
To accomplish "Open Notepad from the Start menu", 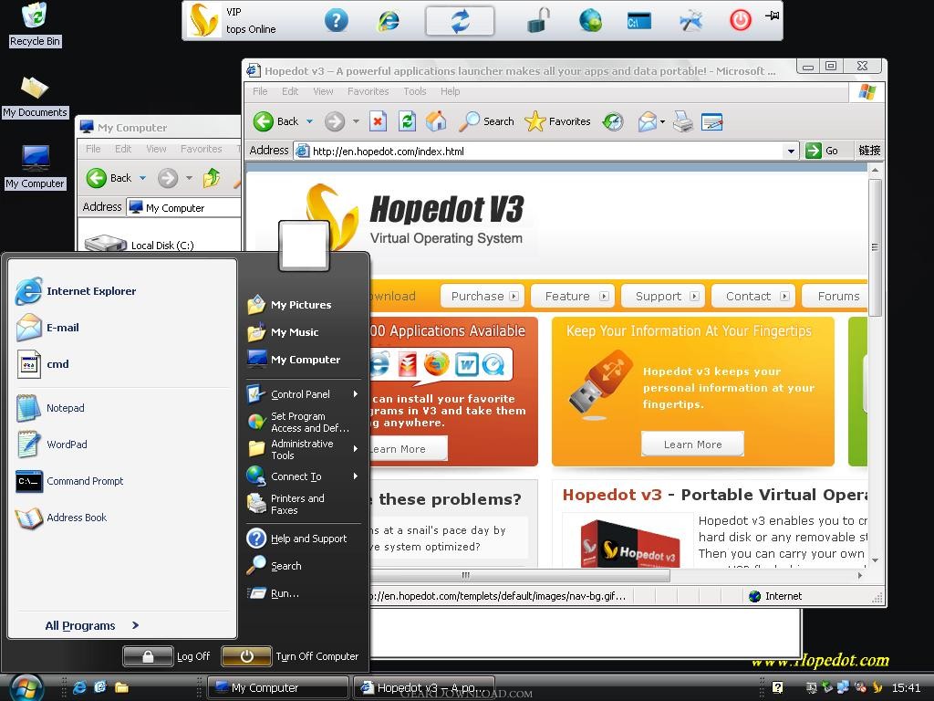I will click(51, 408).
